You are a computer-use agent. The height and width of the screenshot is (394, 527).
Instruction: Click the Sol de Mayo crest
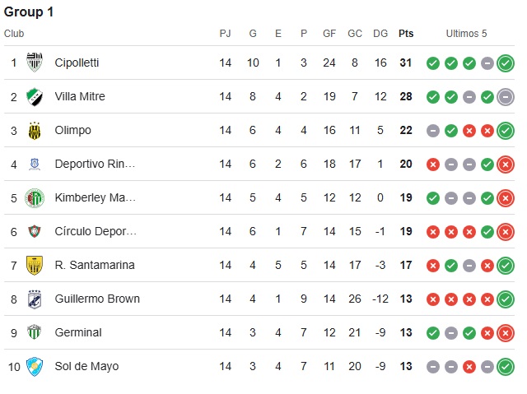35,367
